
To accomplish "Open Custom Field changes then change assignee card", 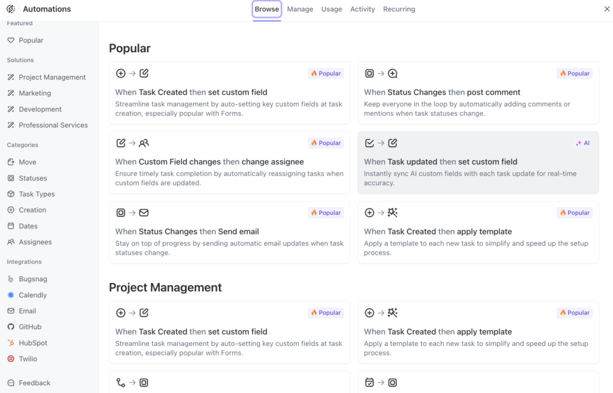I will click(x=229, y=163).
